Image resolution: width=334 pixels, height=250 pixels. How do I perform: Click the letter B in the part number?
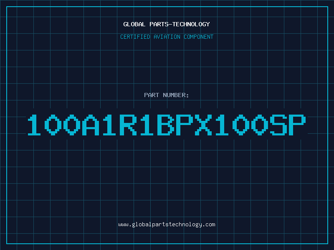[166, 125]
